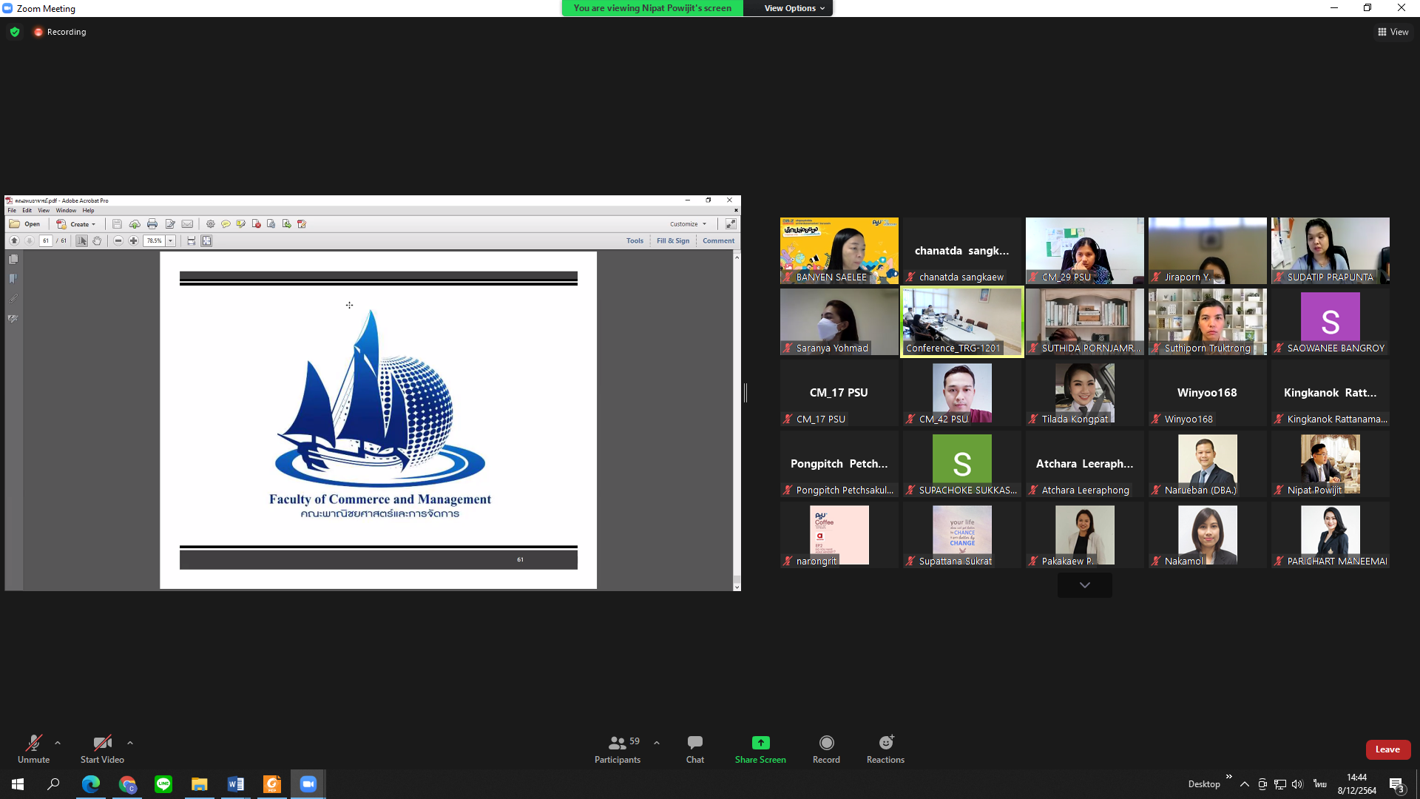Image resolution: width=1420 pixels, height=799 pixels.
Task: Open the Page Thumbnails panel in Acrobat sidebar
Action: (x=13, y=260)
